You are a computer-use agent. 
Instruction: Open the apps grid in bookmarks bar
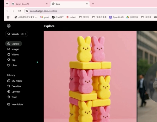pos(8,17)
